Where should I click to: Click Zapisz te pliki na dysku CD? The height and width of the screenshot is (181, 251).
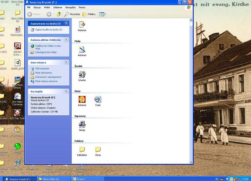point(48,30)
